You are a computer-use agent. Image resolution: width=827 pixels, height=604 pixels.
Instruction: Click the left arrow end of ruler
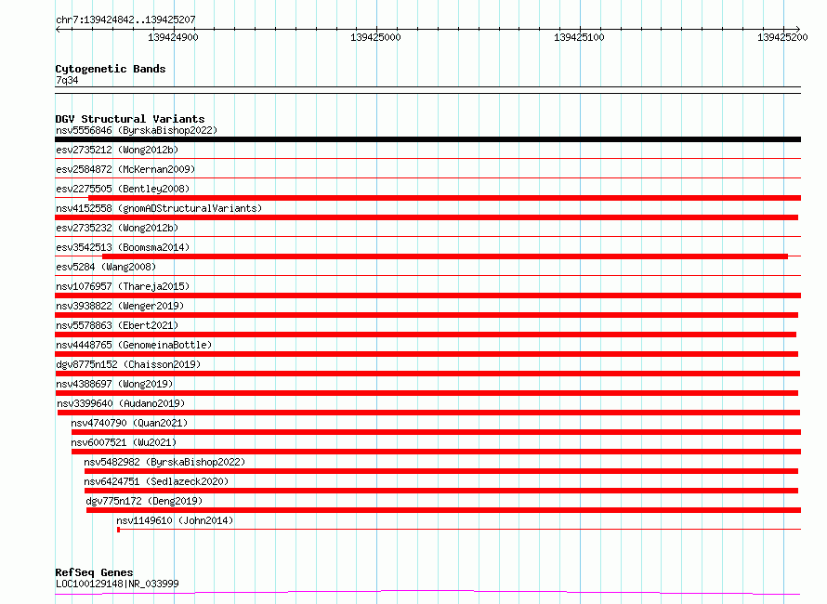(x=58, y=29)
